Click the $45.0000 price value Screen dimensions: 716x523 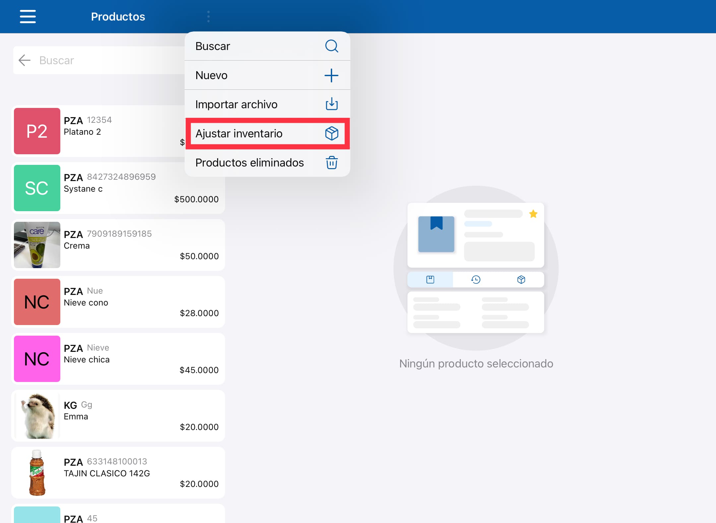[199, 370]
